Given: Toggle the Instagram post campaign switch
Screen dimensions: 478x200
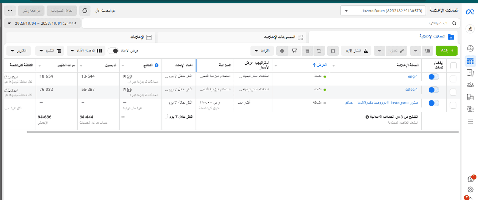Looking at the screenshot, I should click(433, 103).
